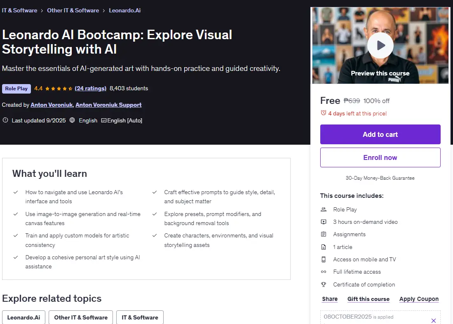Click checkmark beside create characters item
The height and width of the screenshot is (324, 453).
(x=155, y=235)
